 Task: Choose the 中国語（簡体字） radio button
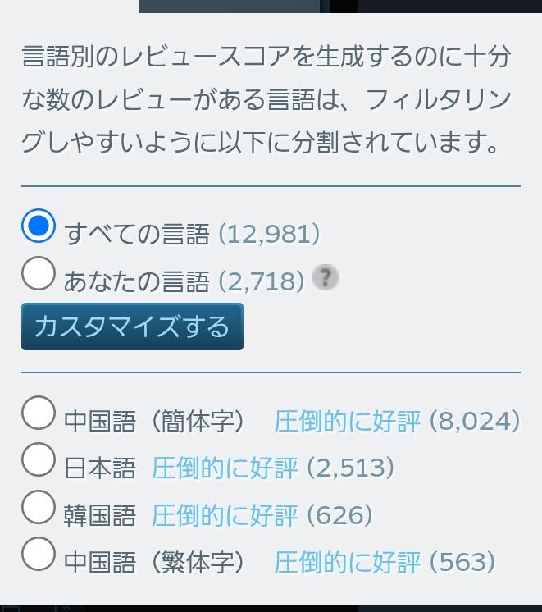coord(39,413)
